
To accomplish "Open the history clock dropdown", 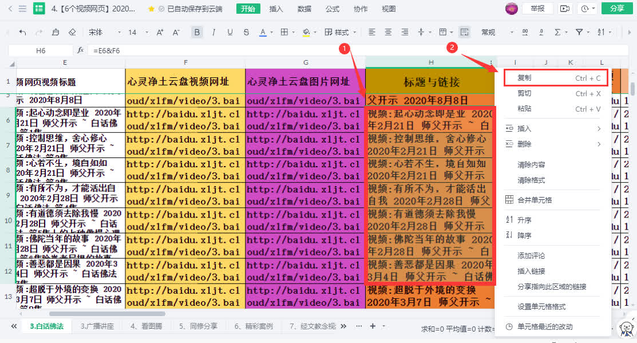I will pos(588,9).
